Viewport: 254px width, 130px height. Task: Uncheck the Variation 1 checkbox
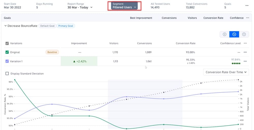(7, 61)
